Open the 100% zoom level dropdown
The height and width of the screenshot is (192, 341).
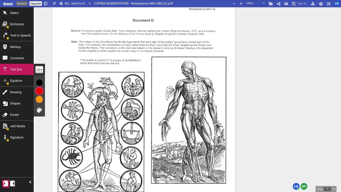(255, 3)
